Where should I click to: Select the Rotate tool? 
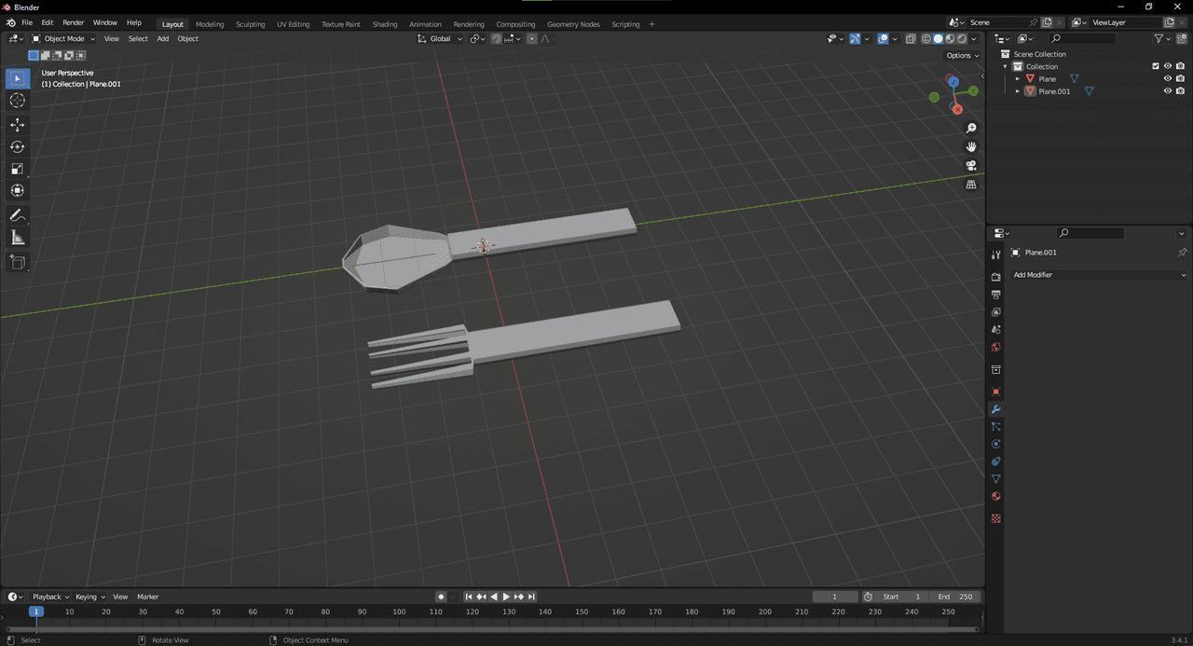click(x=17, y=146)
